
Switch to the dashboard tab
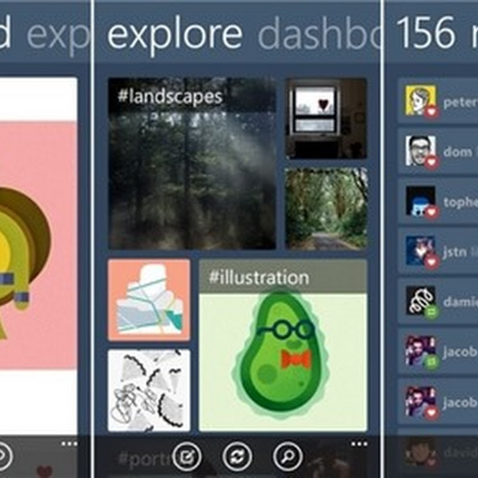pyautogui.click(x=319, y=33)
